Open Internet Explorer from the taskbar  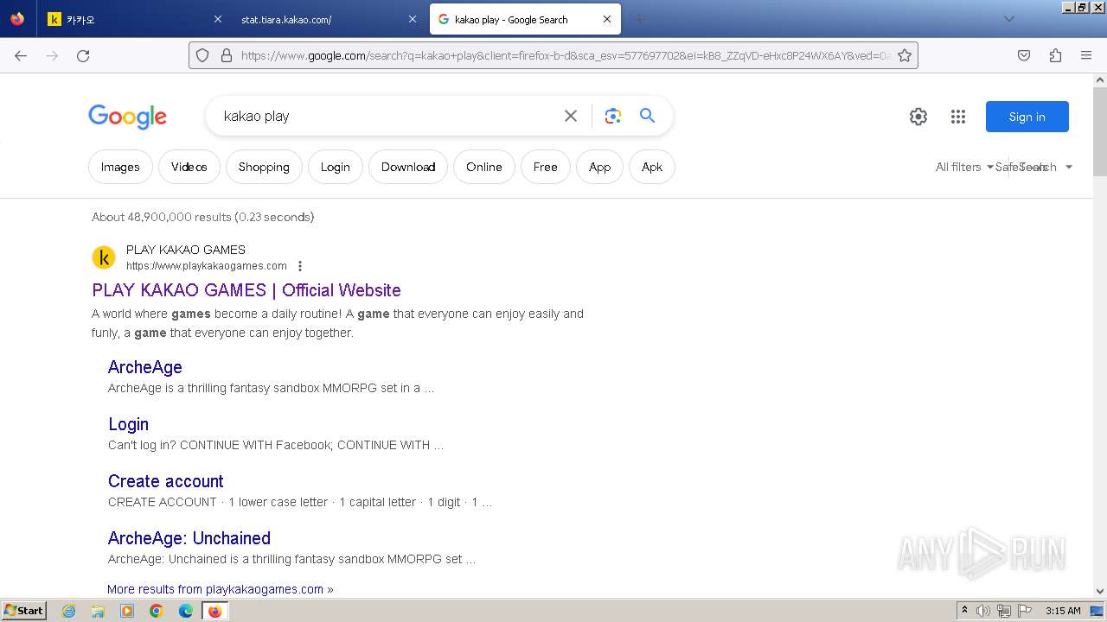(68, 611)
